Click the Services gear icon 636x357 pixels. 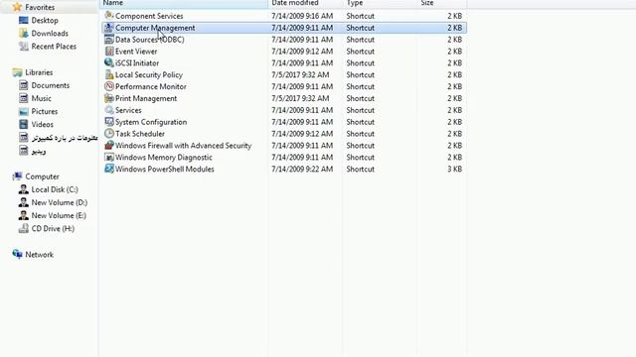coord(108,110)
